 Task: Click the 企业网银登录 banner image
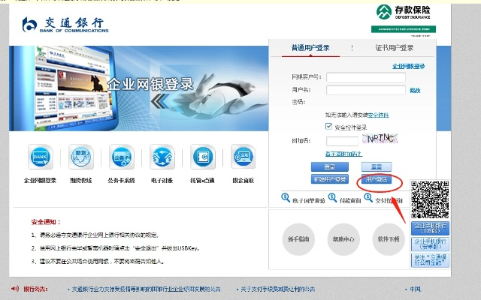[138, 88]
